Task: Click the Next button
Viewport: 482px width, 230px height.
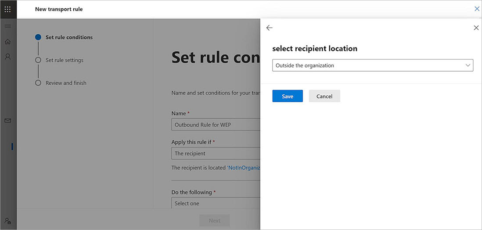Action: (214, 220)
